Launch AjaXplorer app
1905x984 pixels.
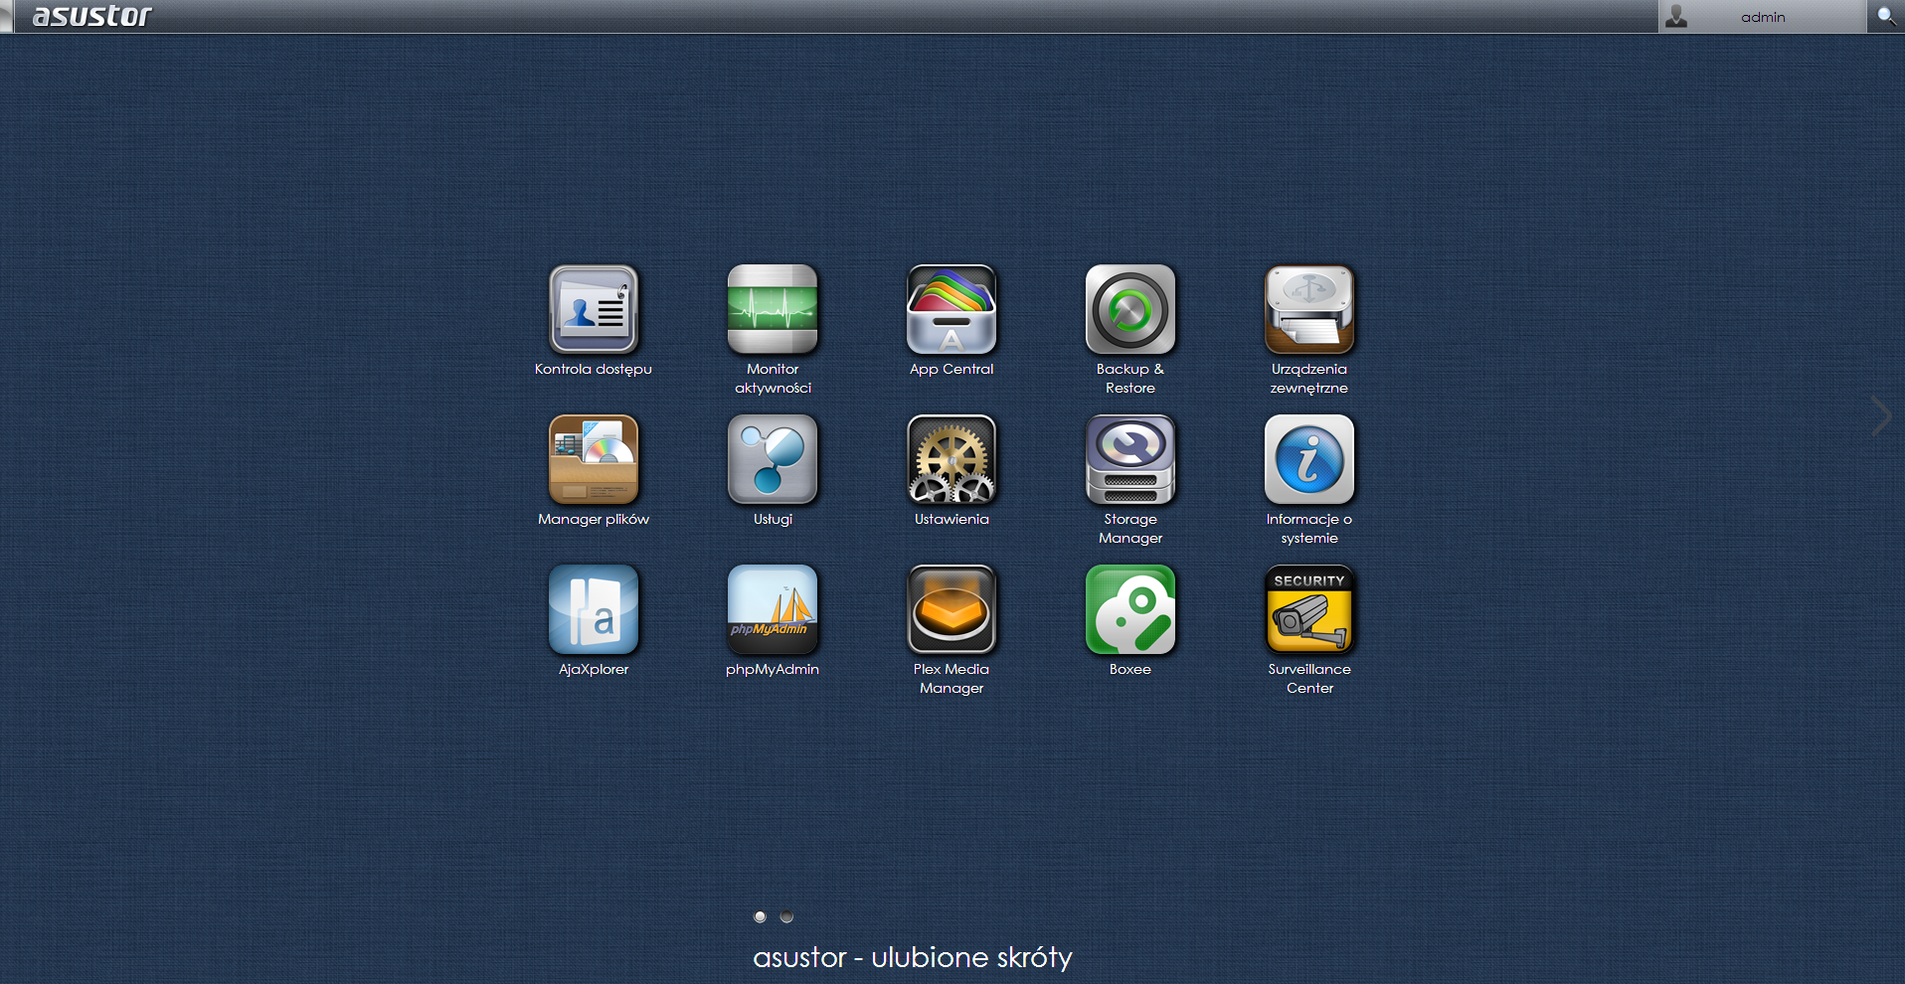click(594, 609)
